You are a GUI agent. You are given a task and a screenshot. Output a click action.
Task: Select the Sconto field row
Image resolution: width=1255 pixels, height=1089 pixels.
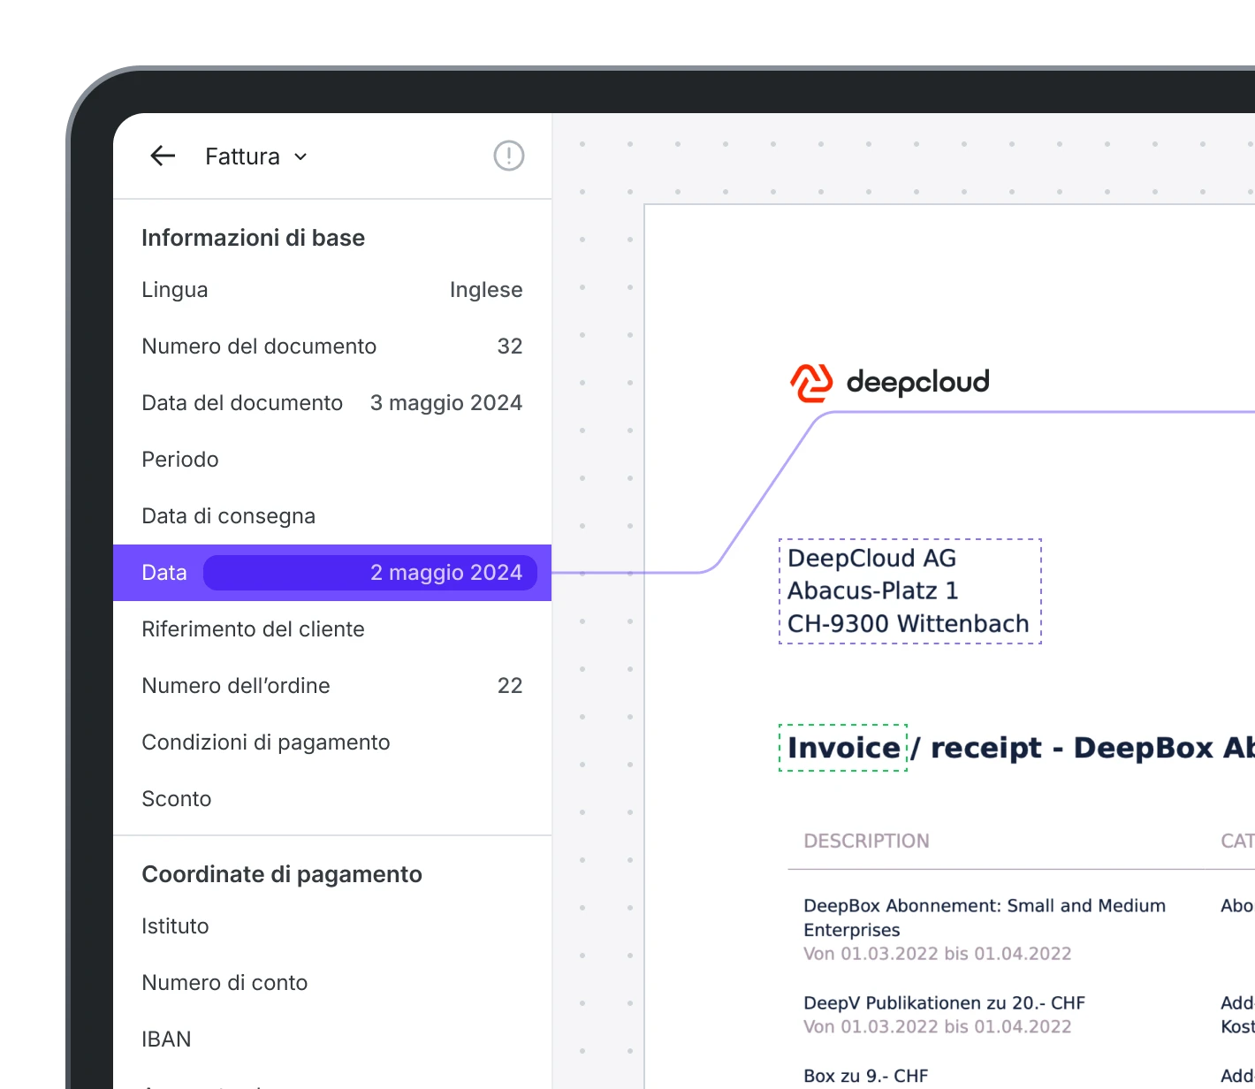click(x=332, y=799)
